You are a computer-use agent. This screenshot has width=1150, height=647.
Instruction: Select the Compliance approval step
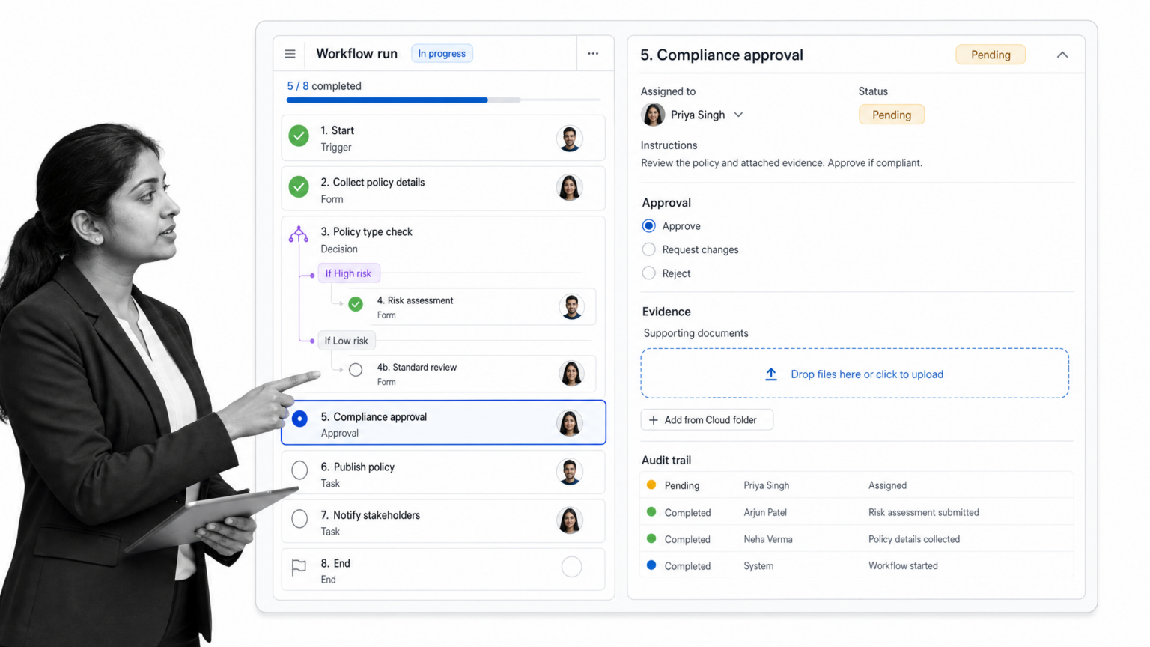(x=443, y=422)
